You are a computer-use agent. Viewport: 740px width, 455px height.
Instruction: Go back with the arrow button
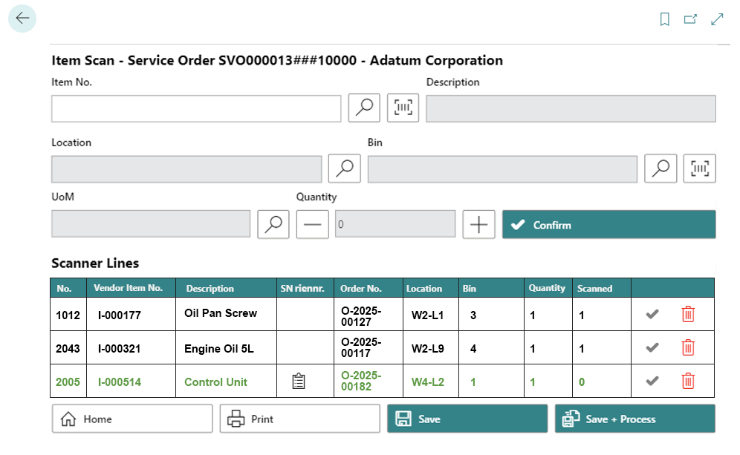(22, 19)
